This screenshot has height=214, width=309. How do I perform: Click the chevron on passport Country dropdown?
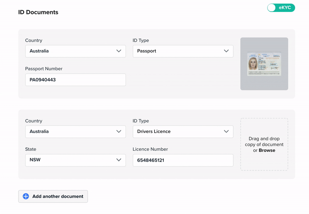coord(119,51)
